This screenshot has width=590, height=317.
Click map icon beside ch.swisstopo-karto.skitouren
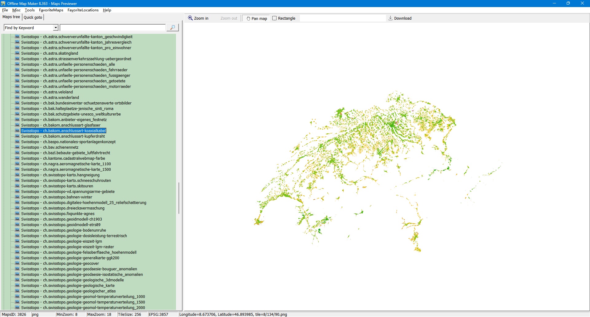pyautogui.click(x=18, y=186)
